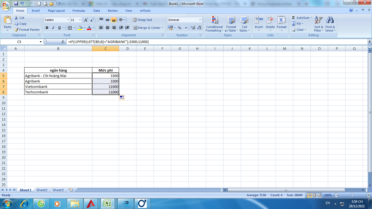Image resolution: width=372 pixels, height=209 pixels.
Task: Click the Format Painter icon
Action: tap(17, 30)
